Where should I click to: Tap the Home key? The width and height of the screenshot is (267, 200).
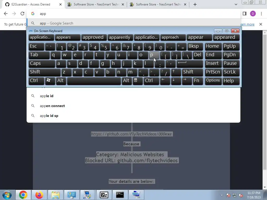(x=213, y=47)
